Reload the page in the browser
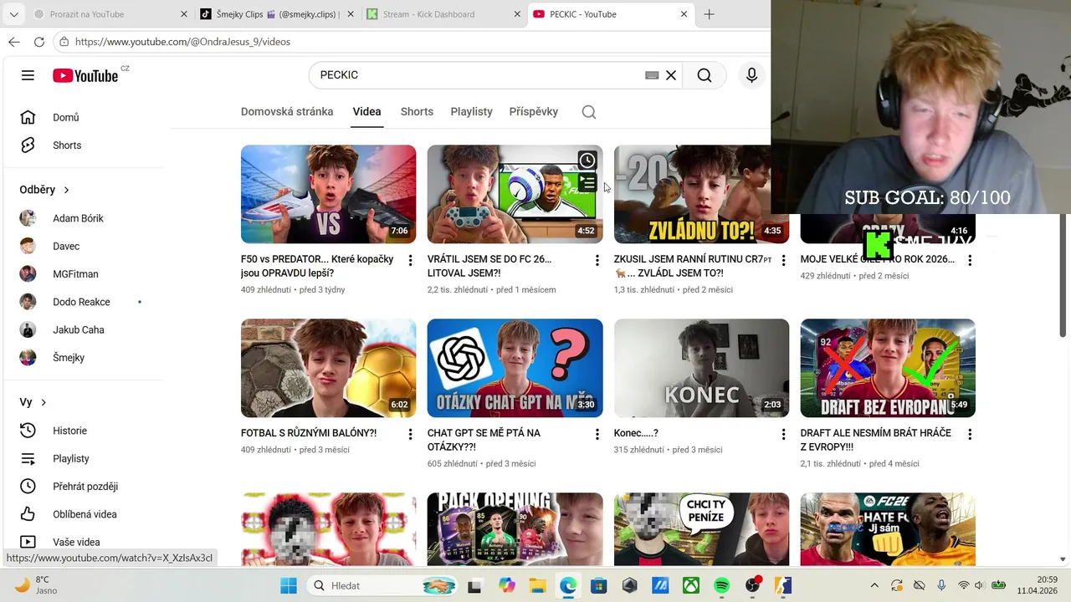 tap(39, 42)
